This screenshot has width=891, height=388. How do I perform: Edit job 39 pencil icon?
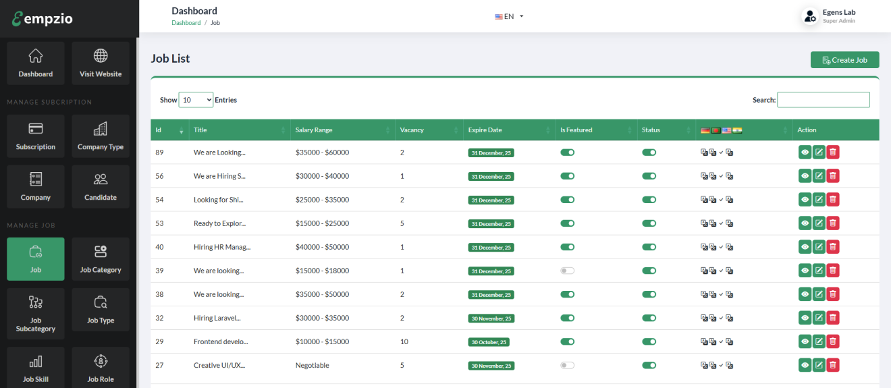coord(819,271)
